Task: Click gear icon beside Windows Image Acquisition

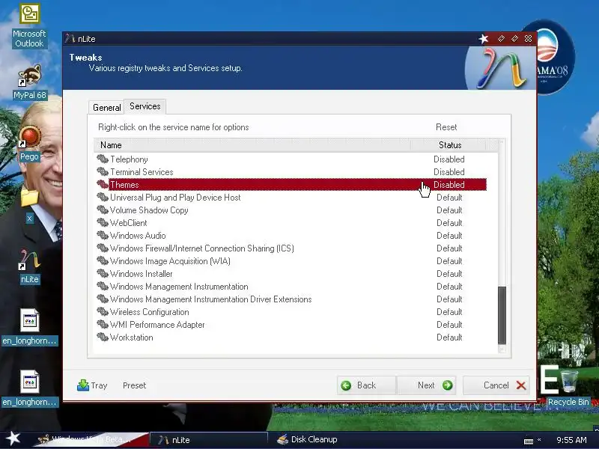Action: tap(103, 260)
